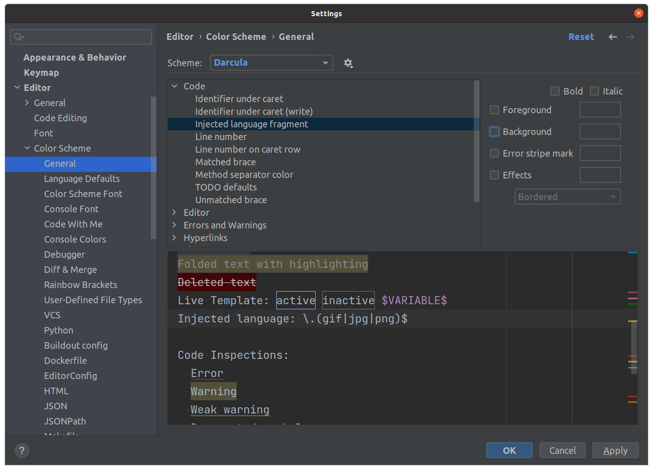Viewport: 653px width, 470px height.
Task: Close the Settings dialog
Action: [639, 13]
